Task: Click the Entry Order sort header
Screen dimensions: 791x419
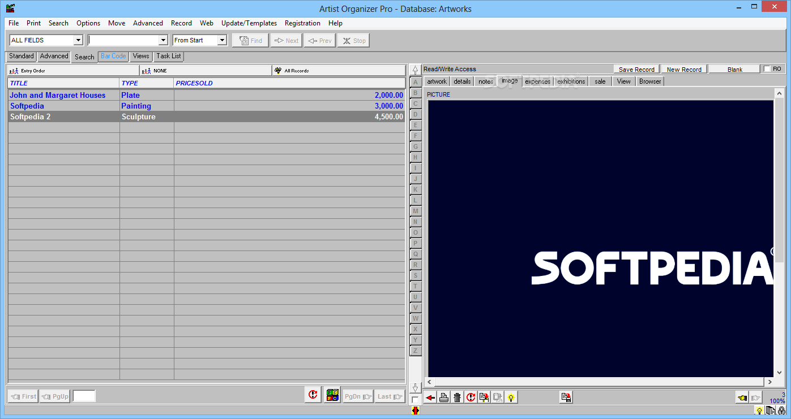Action: point(73,71)
